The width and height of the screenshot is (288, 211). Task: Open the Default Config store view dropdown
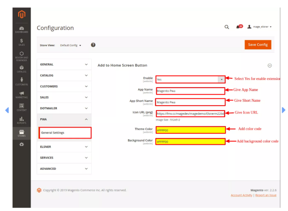(x=70, y=45)
